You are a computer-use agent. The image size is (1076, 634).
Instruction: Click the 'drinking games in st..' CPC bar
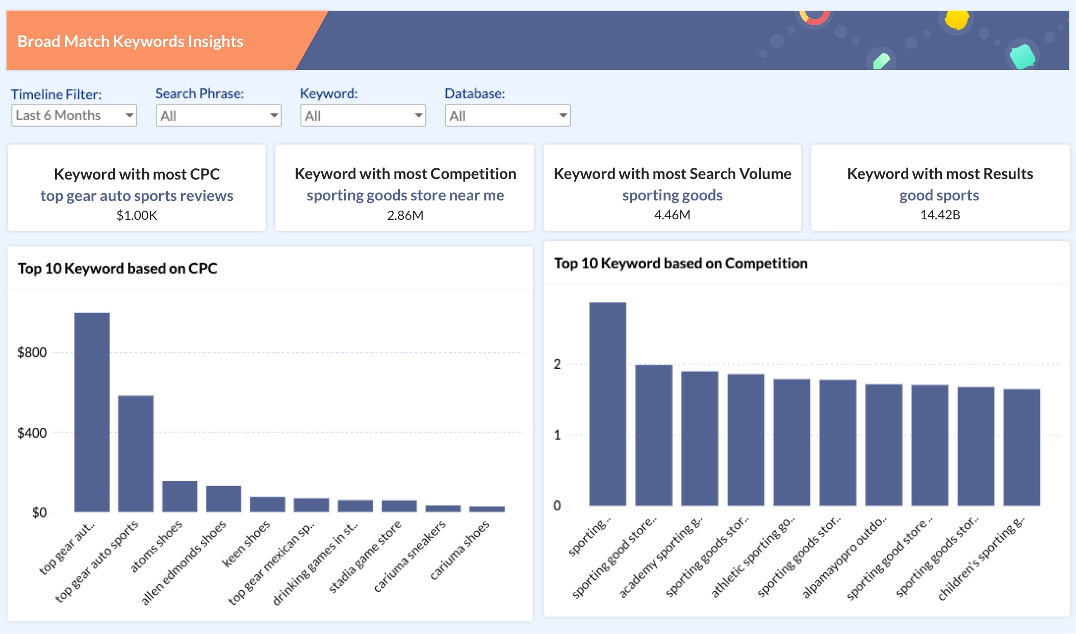coord(355,506)
